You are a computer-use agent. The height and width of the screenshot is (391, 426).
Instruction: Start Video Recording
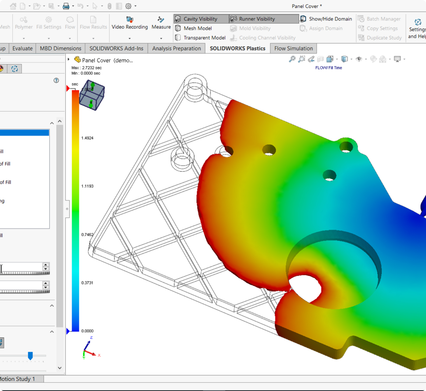point(130,23)
